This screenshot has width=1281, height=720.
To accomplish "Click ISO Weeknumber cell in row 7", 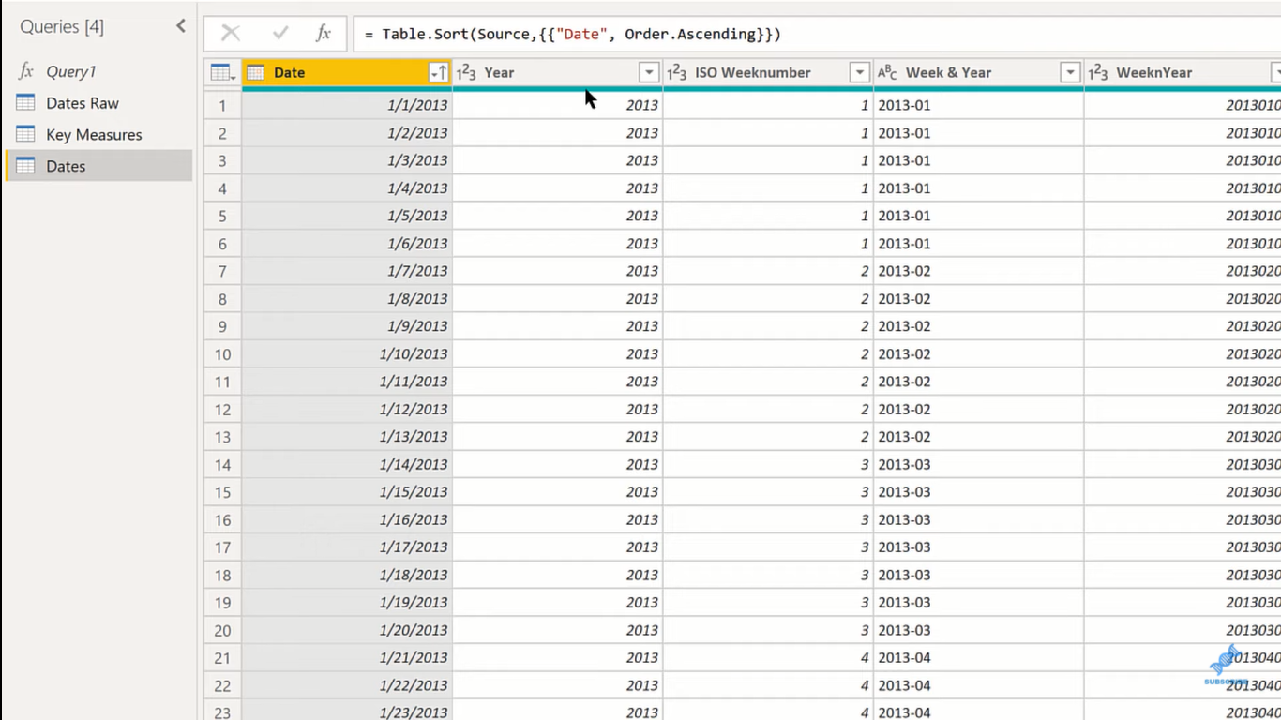I will (x=768, y=271).
